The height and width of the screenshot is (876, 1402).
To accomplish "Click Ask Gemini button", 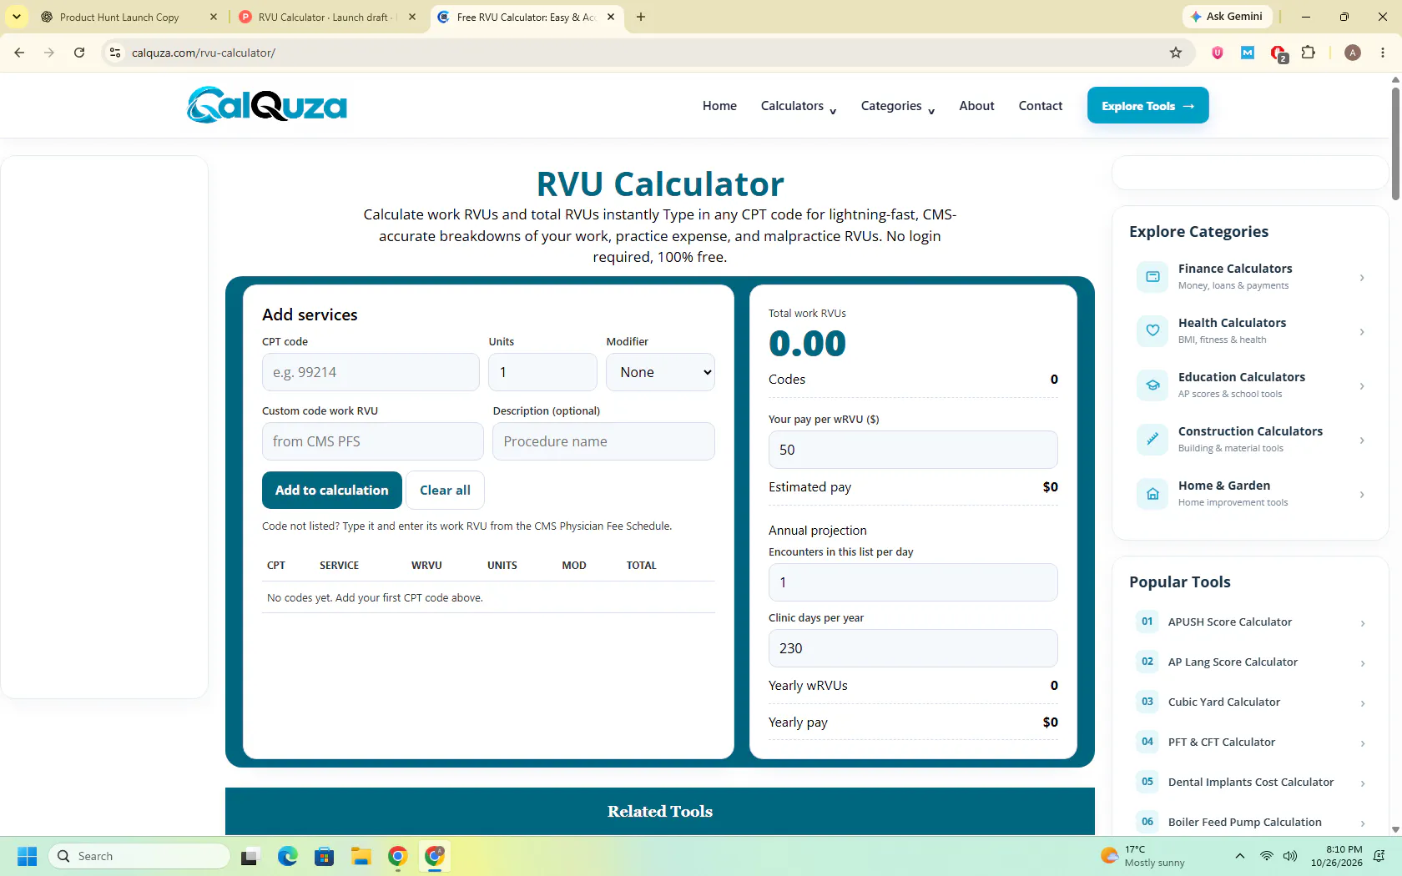I will (x=1227, y=17).
